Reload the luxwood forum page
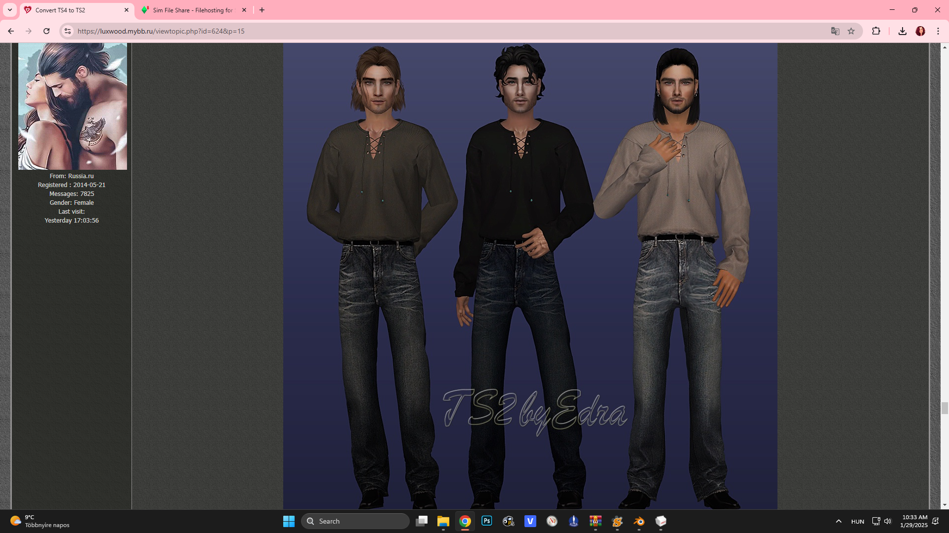This screenshot has height=533, width=949. point(46,31)
